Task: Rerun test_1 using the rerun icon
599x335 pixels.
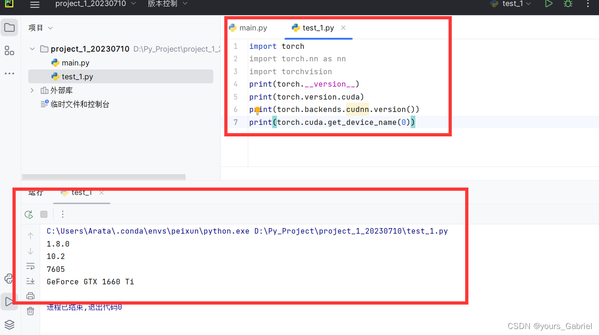Action: [x=29, y=214]
